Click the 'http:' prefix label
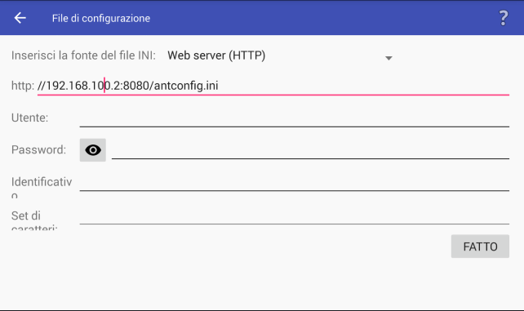524x311 pixels. [23, 86]
